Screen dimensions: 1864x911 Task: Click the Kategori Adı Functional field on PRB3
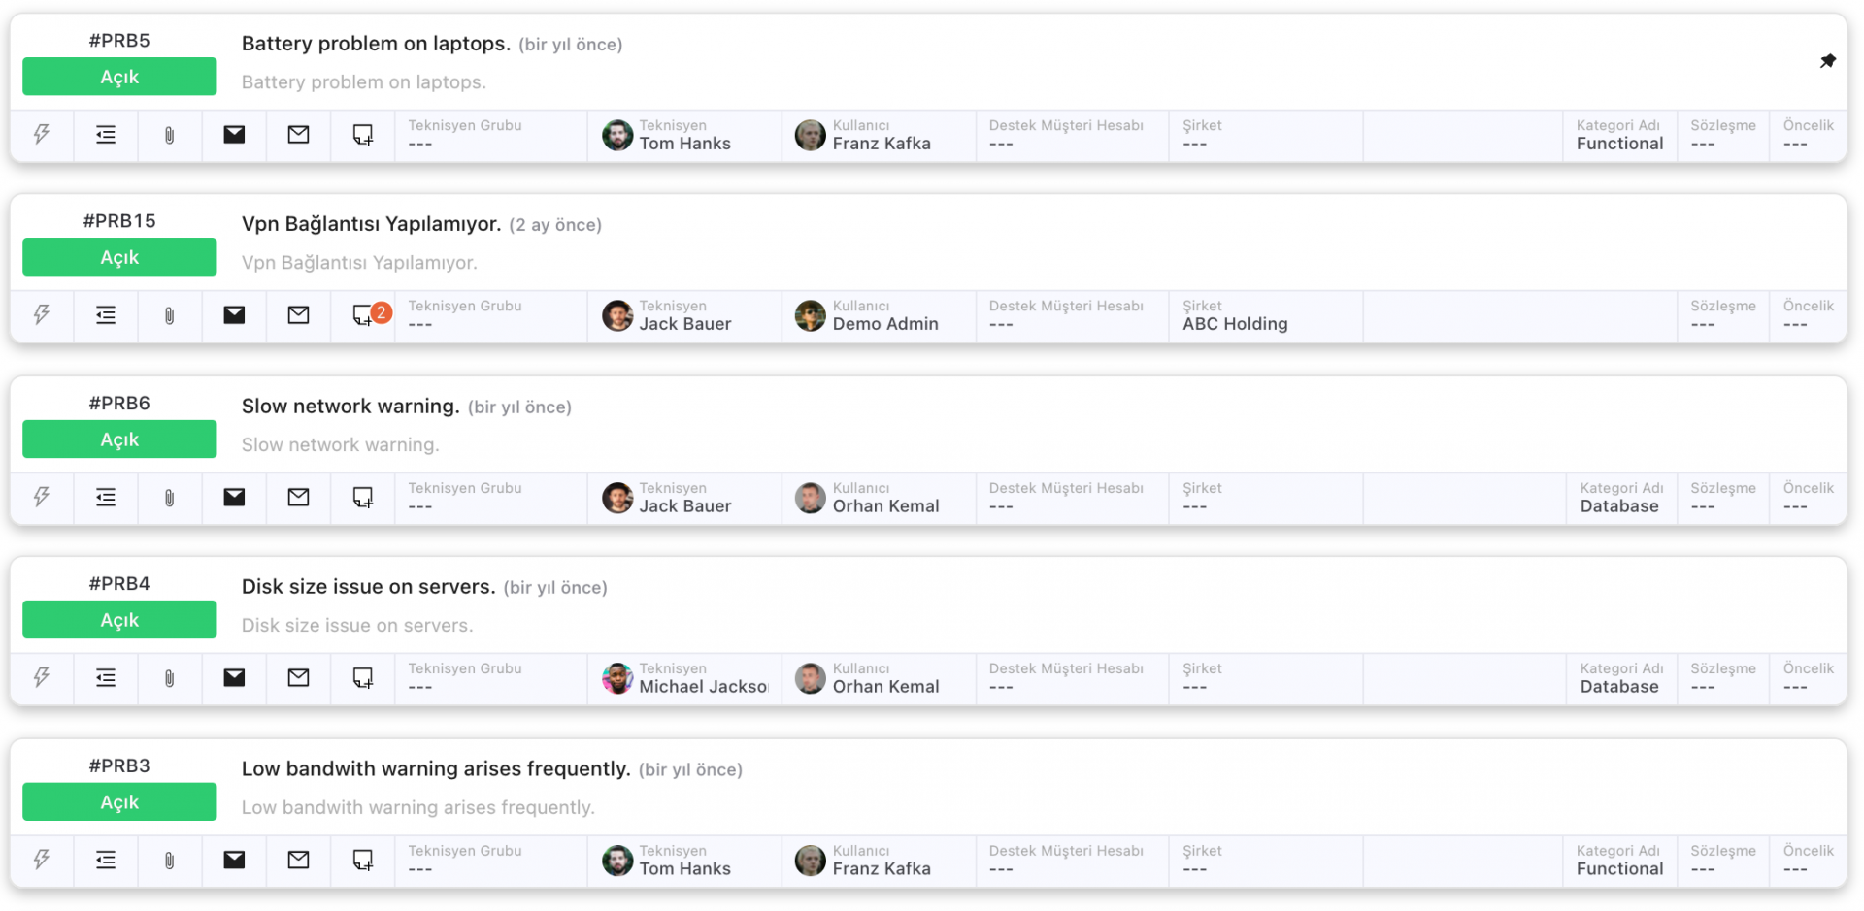1619,860
